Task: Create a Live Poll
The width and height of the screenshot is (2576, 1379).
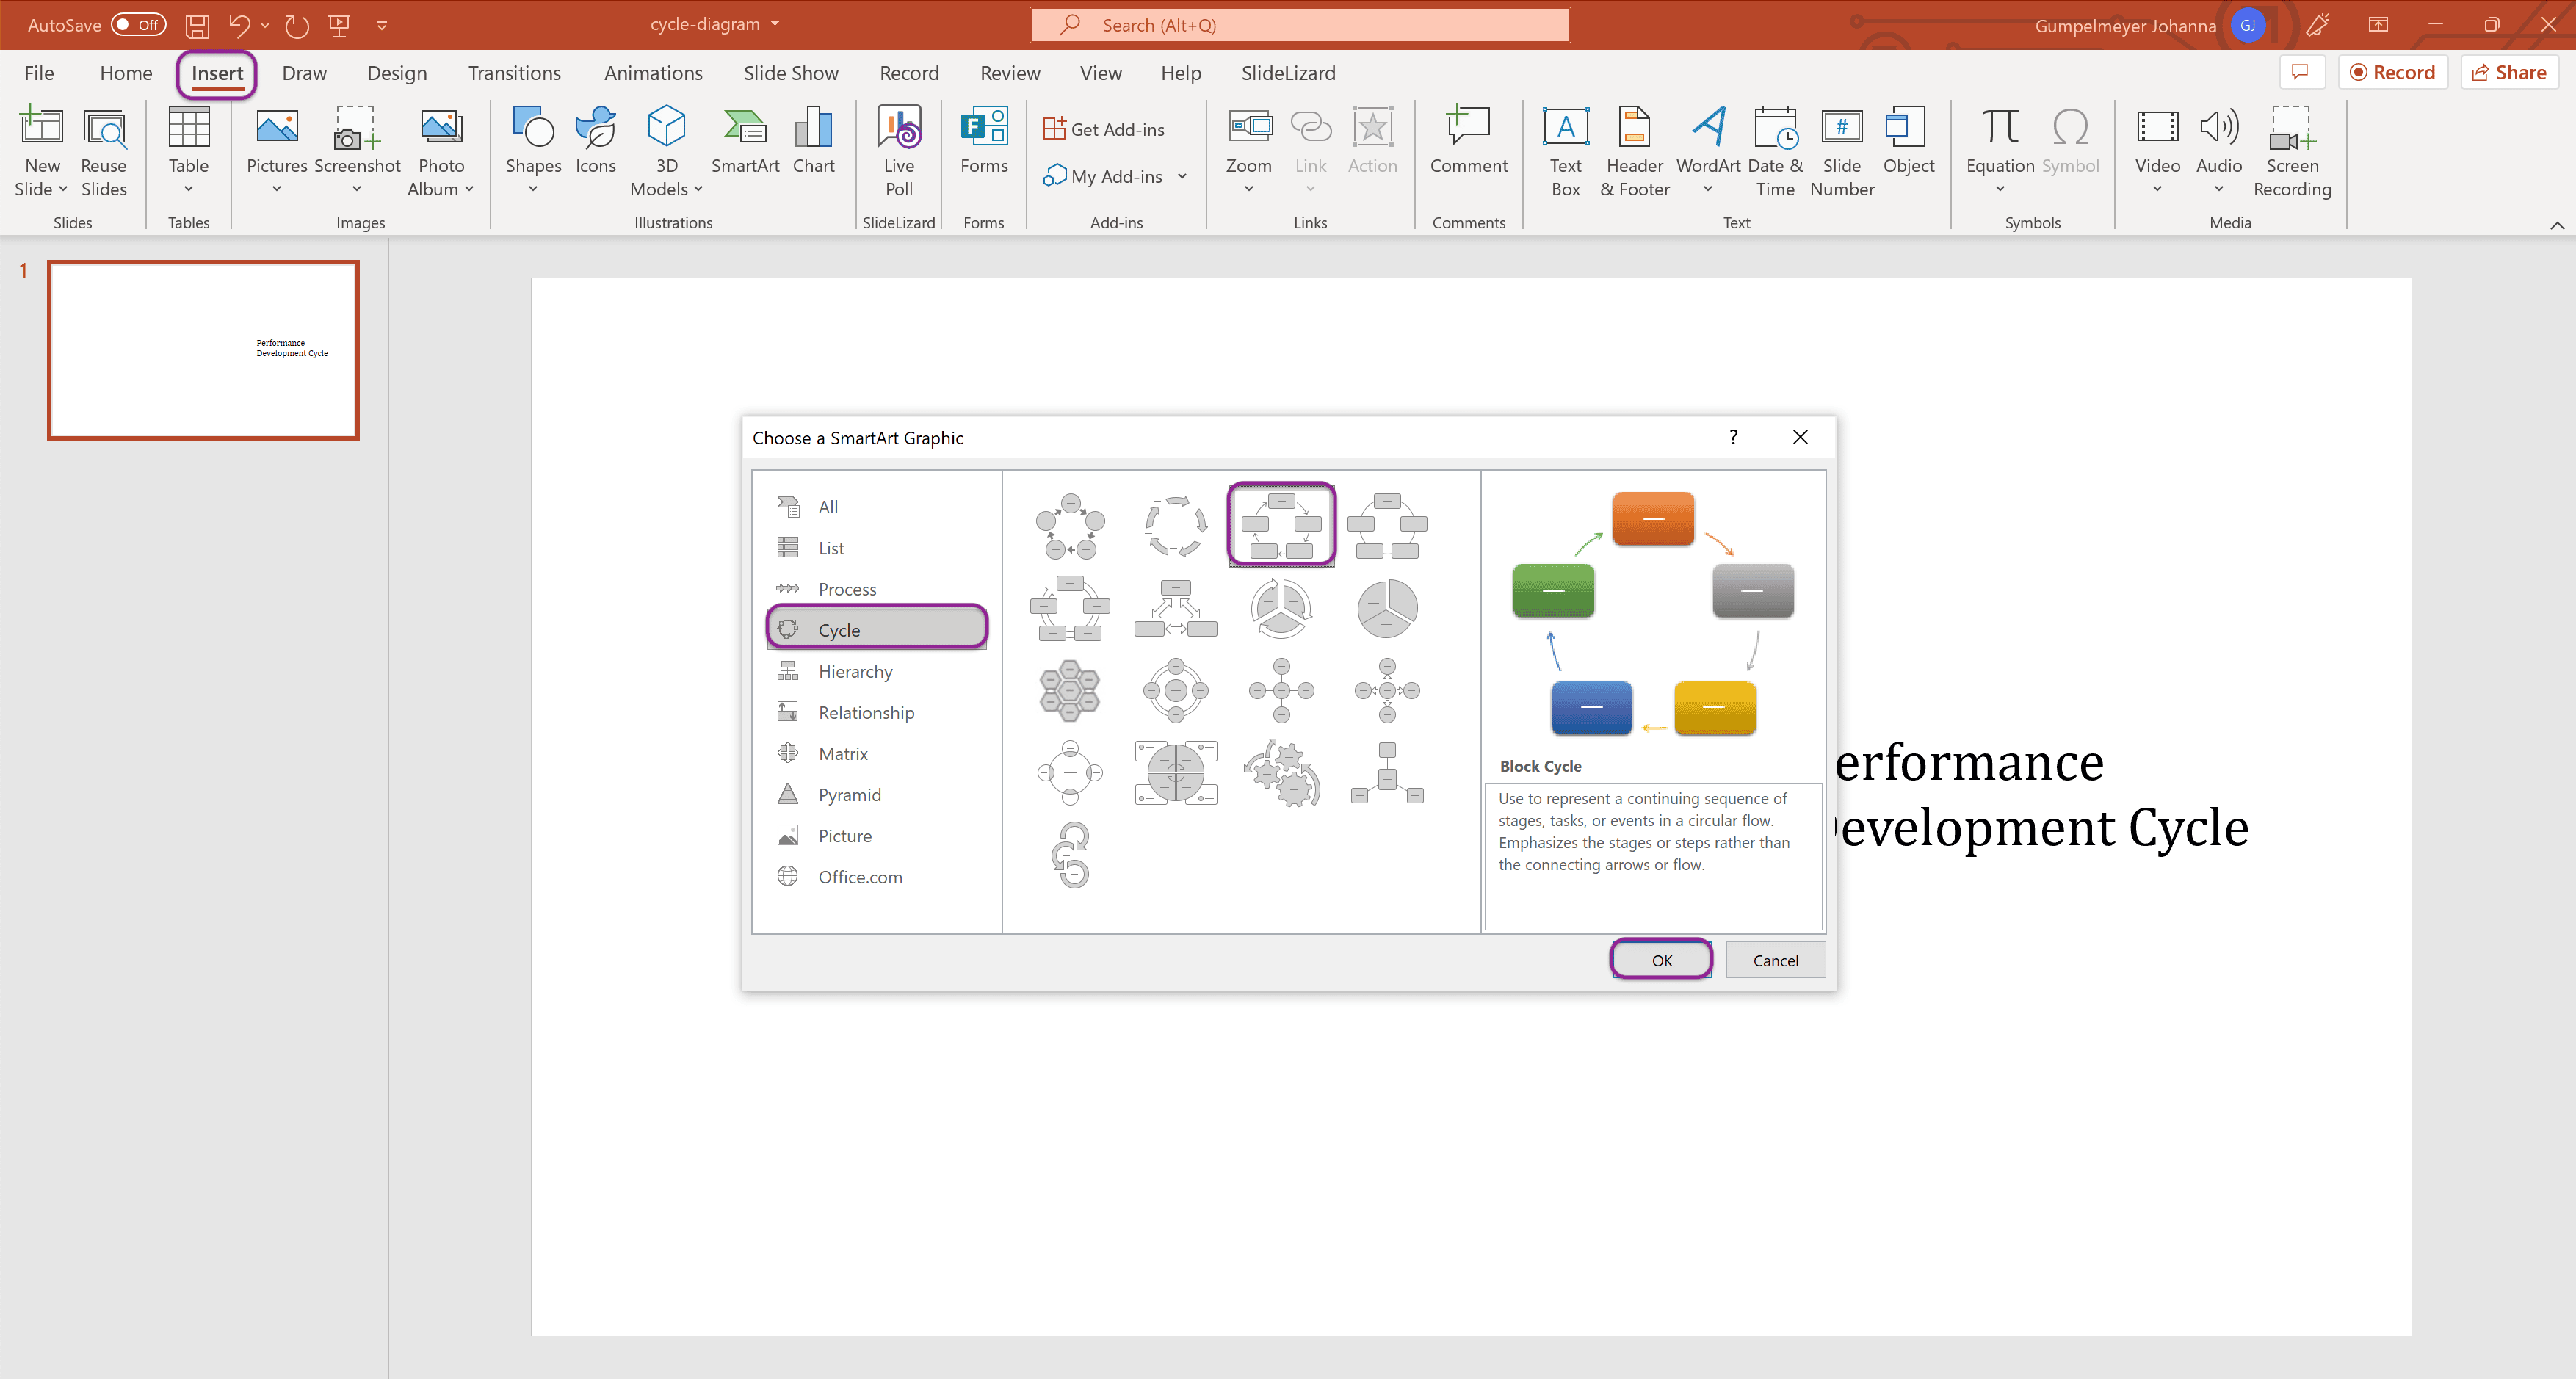Action: pyautogui.click(x=898, y=150)
